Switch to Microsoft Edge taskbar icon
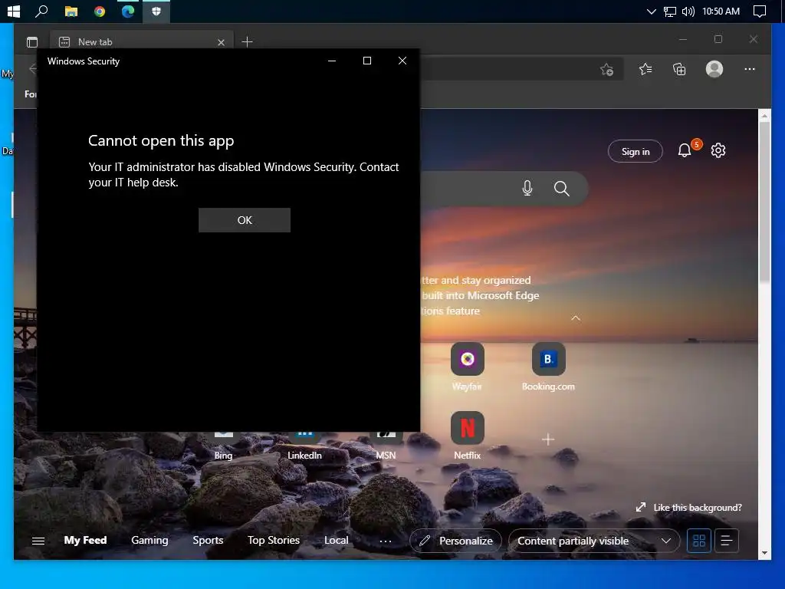Image resolution: width=785 pixels, height=589 pixels. point(128,11)
